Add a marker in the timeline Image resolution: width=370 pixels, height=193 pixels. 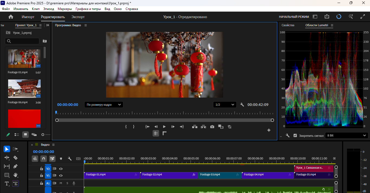(x=61, y=159)
